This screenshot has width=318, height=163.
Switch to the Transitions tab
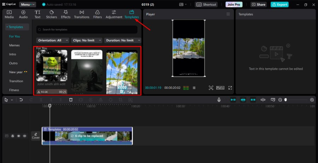[82, 14]
